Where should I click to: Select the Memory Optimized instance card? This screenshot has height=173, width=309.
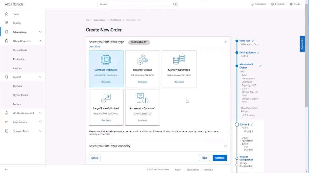pos(179,69)
